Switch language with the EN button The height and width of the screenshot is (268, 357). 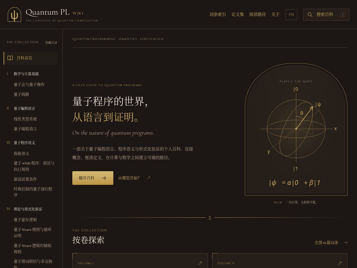(291, 15)
